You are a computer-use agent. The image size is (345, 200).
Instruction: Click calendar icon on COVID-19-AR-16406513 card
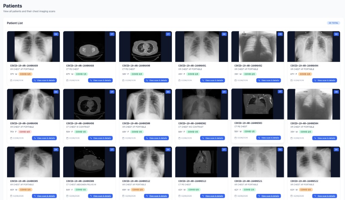point(179,196)
